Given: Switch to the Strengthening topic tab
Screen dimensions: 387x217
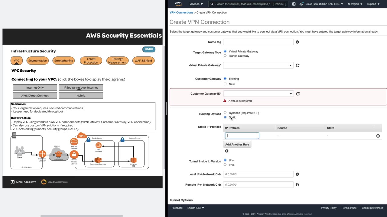Looking at the screenshot, I should click(x=63, y=61).
